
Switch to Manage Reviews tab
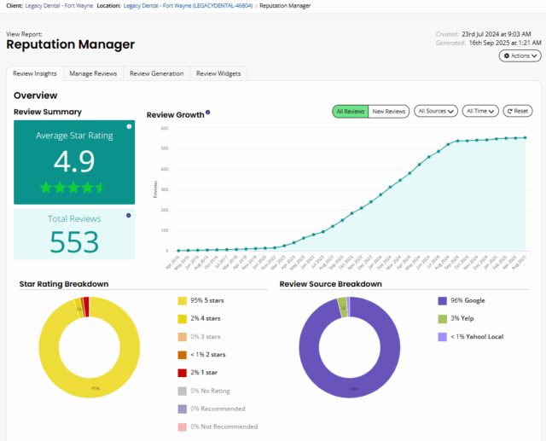pos(93,73)
